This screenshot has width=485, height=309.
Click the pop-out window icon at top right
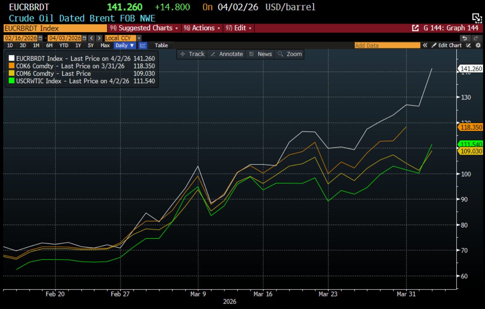(476, 18)
